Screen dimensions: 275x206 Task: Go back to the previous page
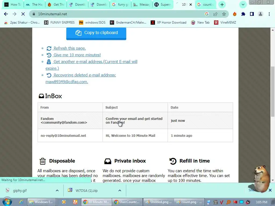click(6, 14)
